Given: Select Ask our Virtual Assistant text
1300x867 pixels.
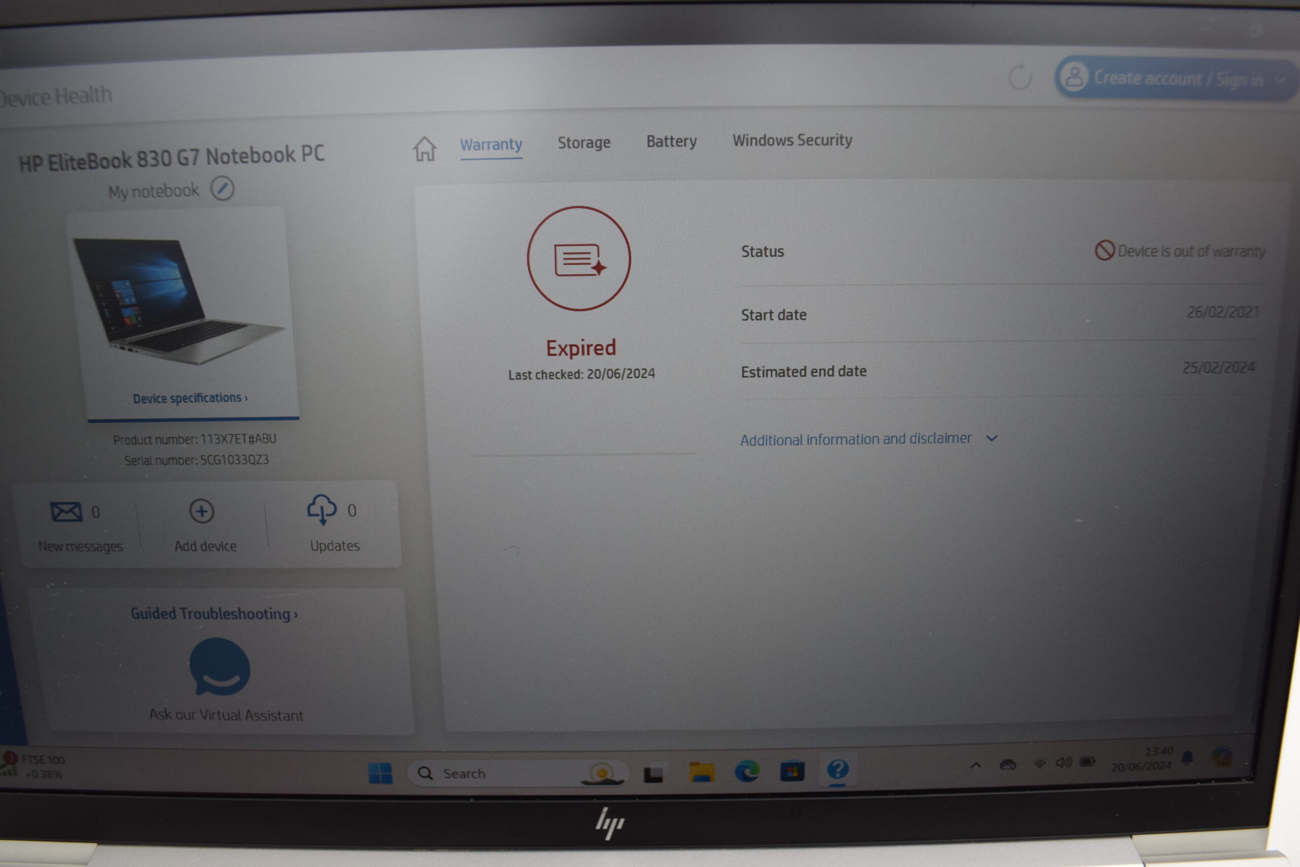Looking at the screenshot, I should (x=226, y=715).
